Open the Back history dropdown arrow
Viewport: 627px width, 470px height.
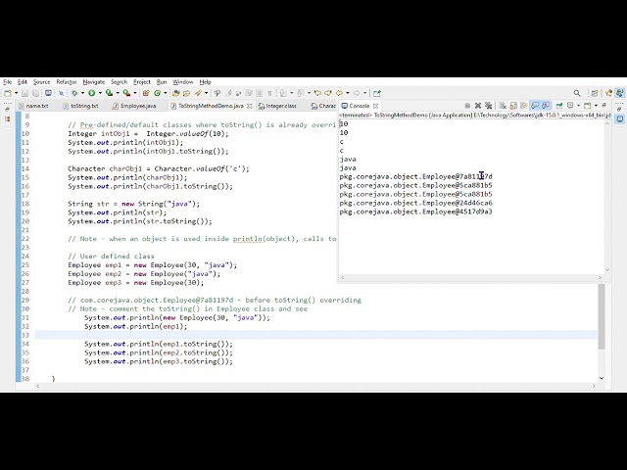(347, 93)
